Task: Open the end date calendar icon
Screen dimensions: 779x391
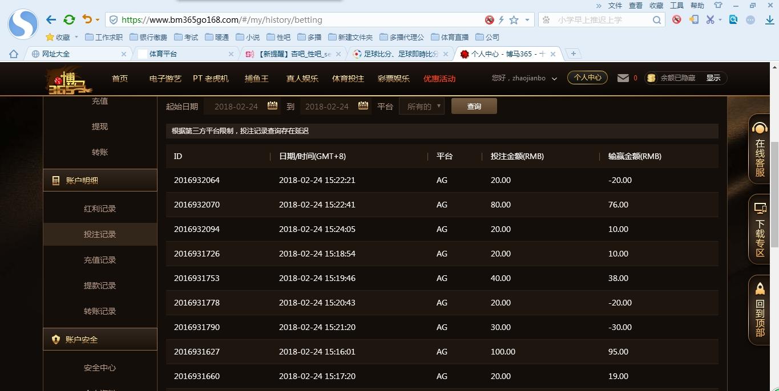Action: [x=363, y=105]
